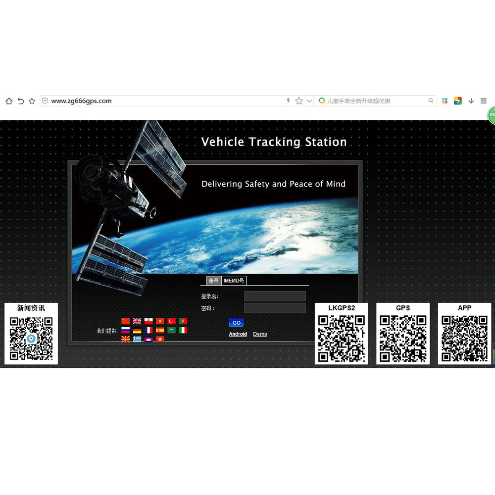The height and width of the screenshot is (495, 495).
Task: Open the site security shield icon
Action: pyautogui.click(x=45, y=100)
